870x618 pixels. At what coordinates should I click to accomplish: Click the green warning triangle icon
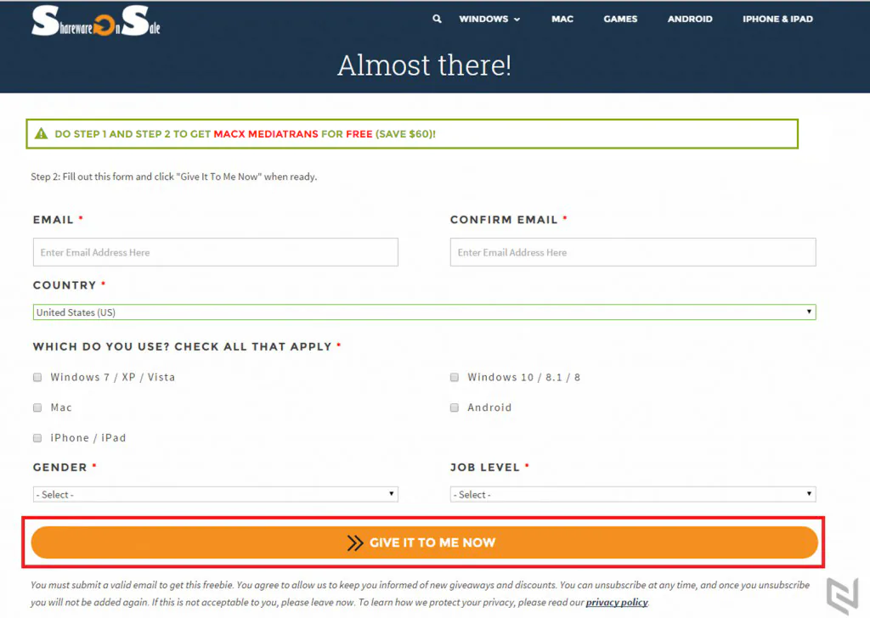point(41,133)
